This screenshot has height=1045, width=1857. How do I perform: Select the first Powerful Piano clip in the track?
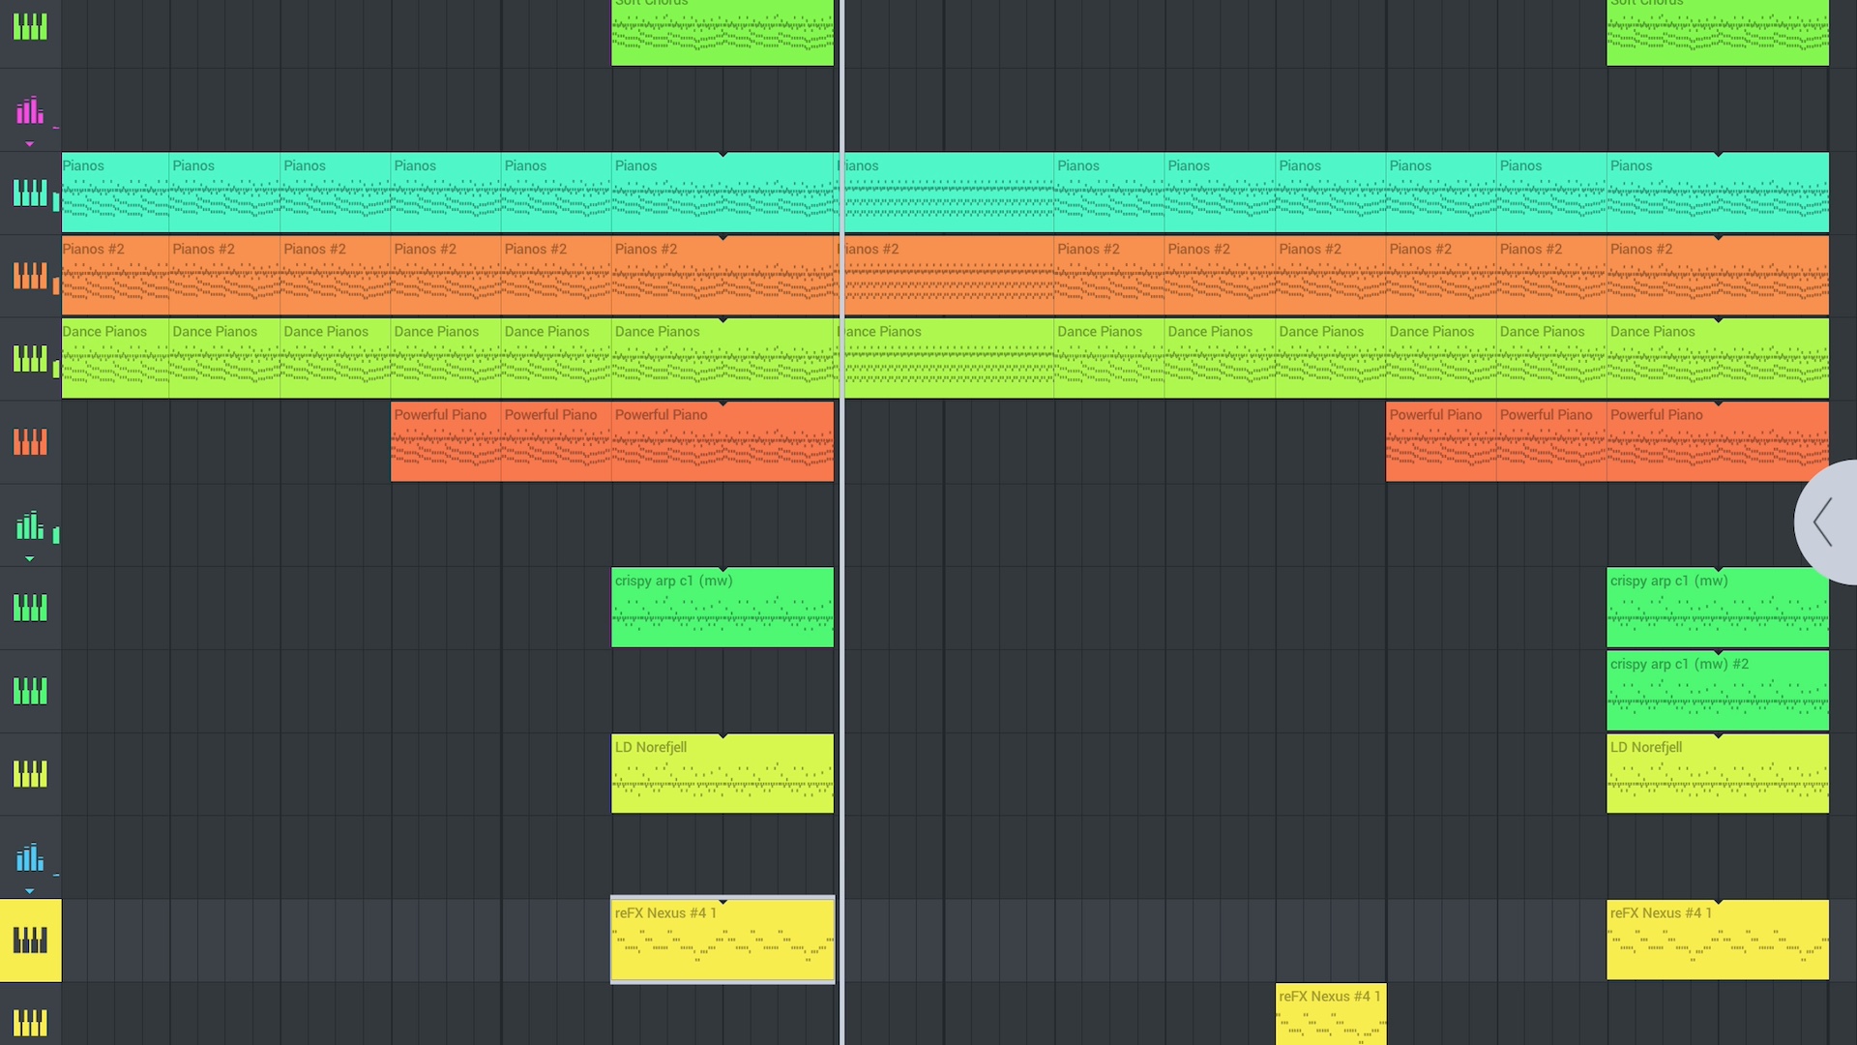point(446,441)
